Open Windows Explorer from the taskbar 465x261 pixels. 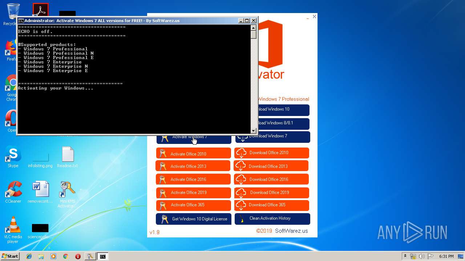tap(41, 256)
